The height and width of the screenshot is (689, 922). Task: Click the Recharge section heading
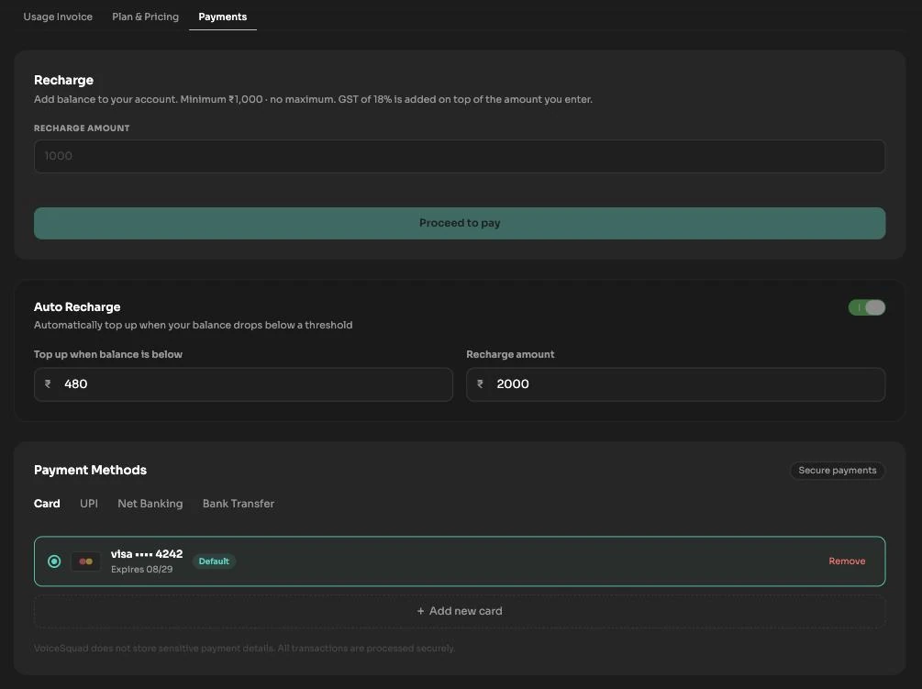pyautogui.click(x=63, y=80)
